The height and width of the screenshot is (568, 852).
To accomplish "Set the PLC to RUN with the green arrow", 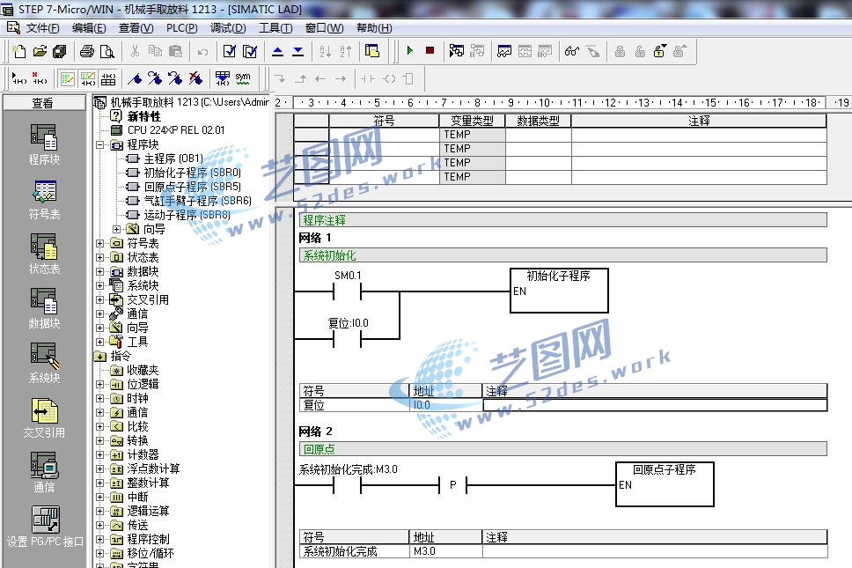I will [409, 50].
